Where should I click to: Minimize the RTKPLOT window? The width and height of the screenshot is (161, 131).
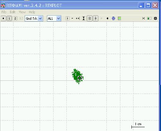[x=141, y=5]
